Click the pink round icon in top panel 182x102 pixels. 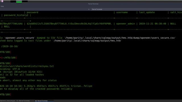click(2, 1)
